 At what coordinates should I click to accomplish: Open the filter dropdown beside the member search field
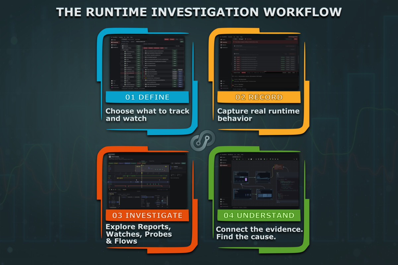click(179, 46)
